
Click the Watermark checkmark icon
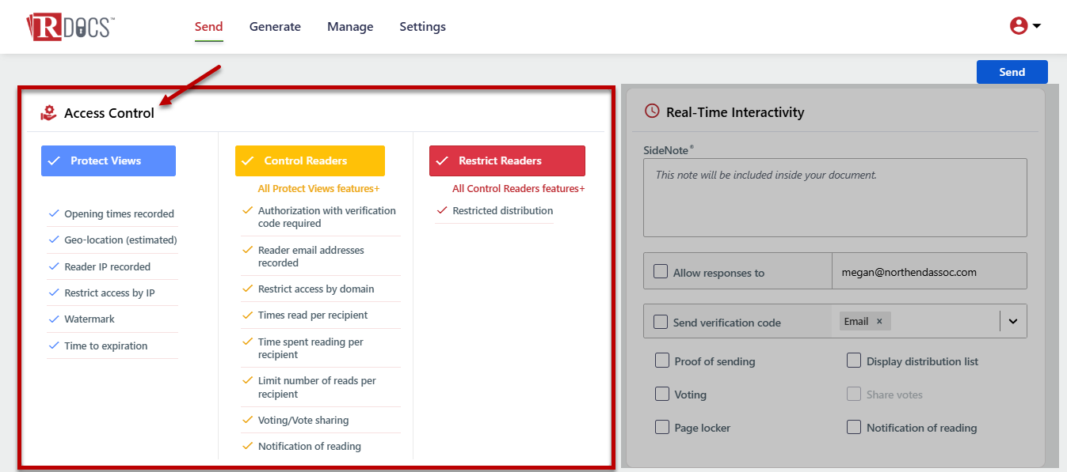(x=54, y=319)
